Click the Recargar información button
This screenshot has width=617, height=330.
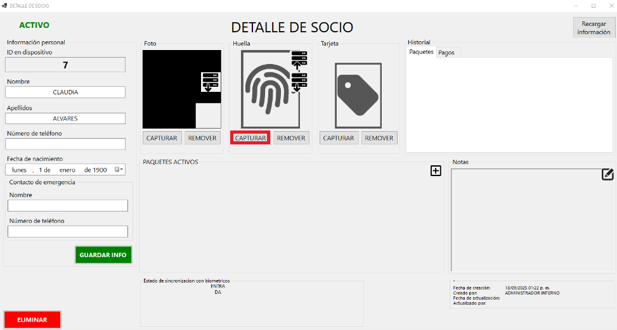tap(594, 28)
